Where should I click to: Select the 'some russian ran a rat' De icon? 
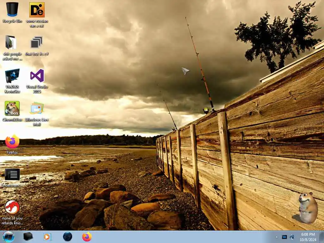[x=37, y=15]
